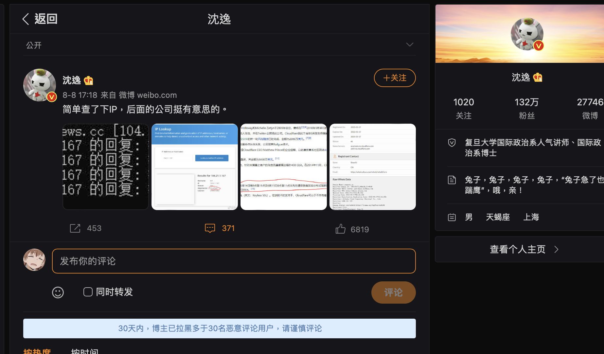View the 132万 粉丝 followers count
The image size is (604, 354).
point(526,108)
